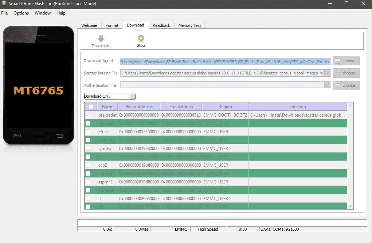Click the Region column header
Screen dimensions: 372x243
click(x=225, y=107)
